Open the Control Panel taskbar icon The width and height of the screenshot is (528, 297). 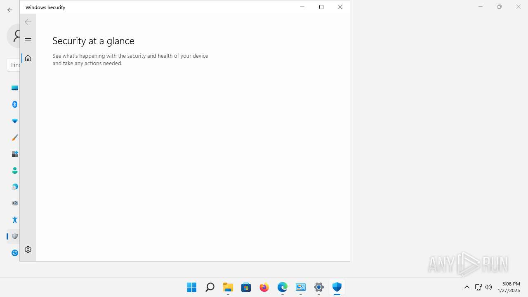pyautogui.click(x=301, y=287)
